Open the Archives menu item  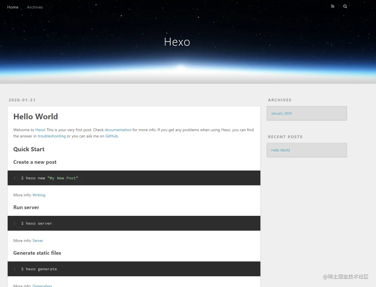click(35, 7)
